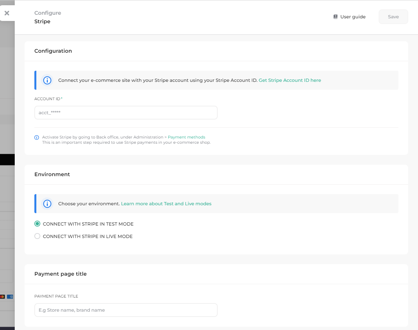Close the Configure Stripe panel
The height and width of the screenshot is (330, 418).
tap(7, 13)
